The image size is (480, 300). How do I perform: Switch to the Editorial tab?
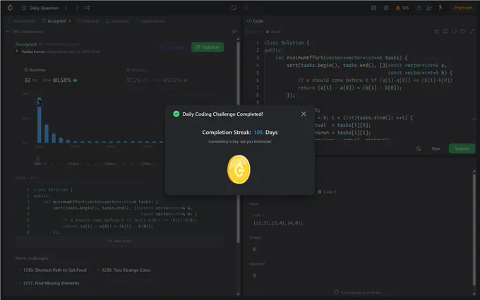pyautogui.click(x=88, y=21)
